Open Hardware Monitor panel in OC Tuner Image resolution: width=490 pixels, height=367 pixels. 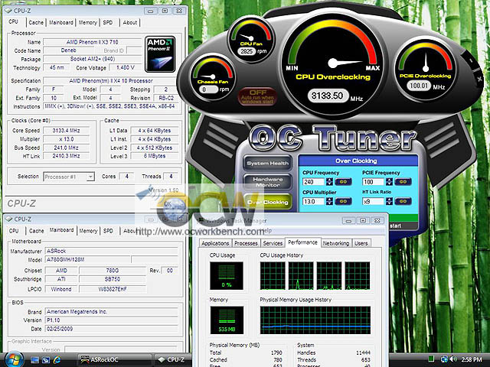[x=268, y=182]
